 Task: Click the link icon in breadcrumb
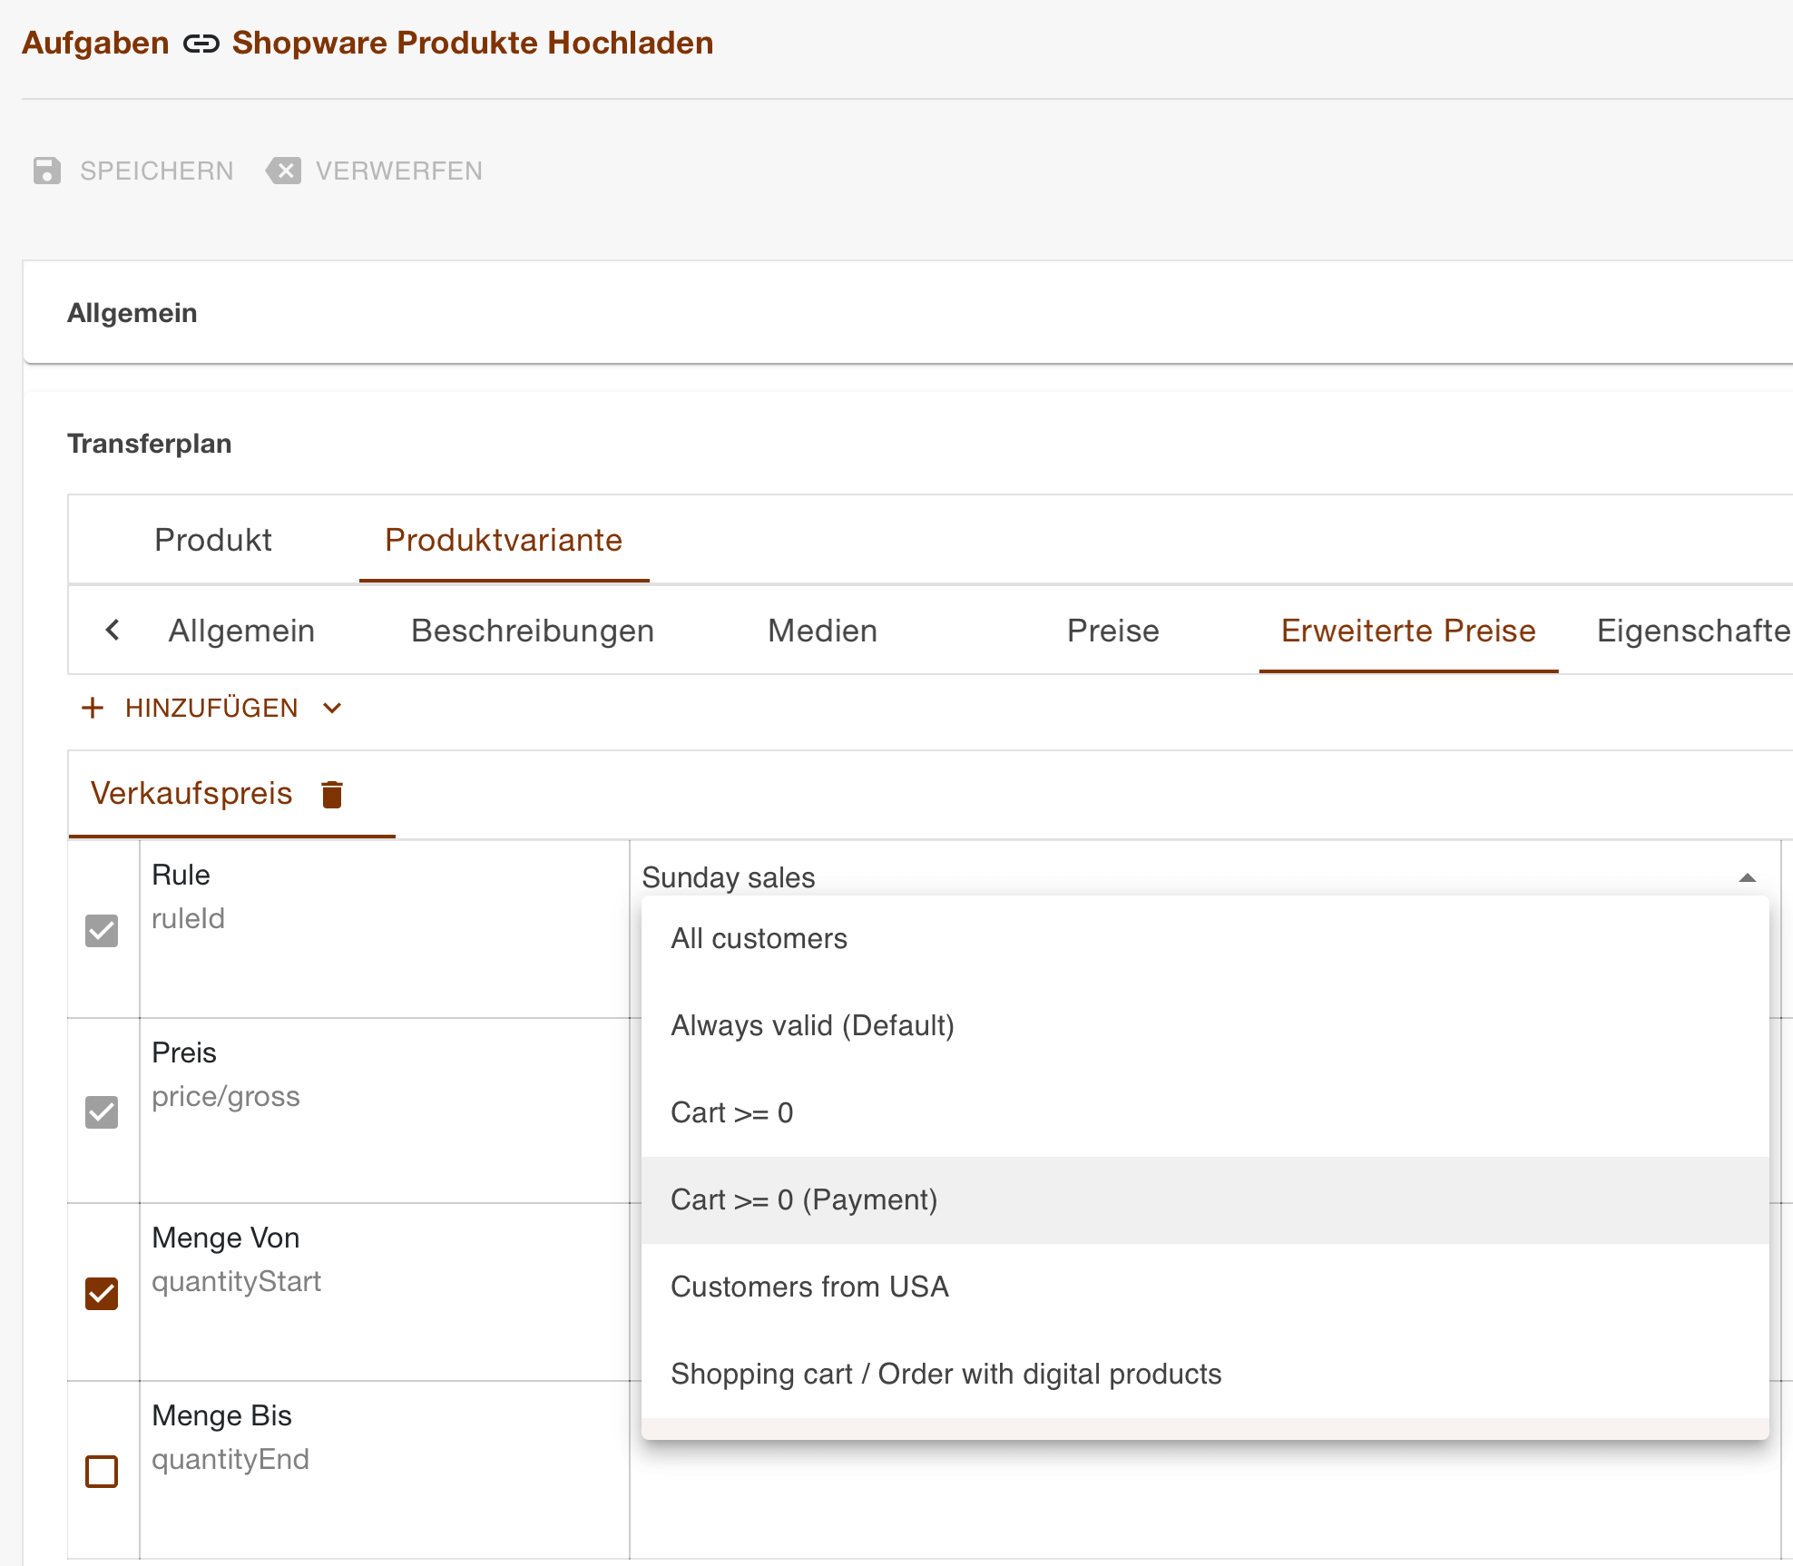point(201,44)
